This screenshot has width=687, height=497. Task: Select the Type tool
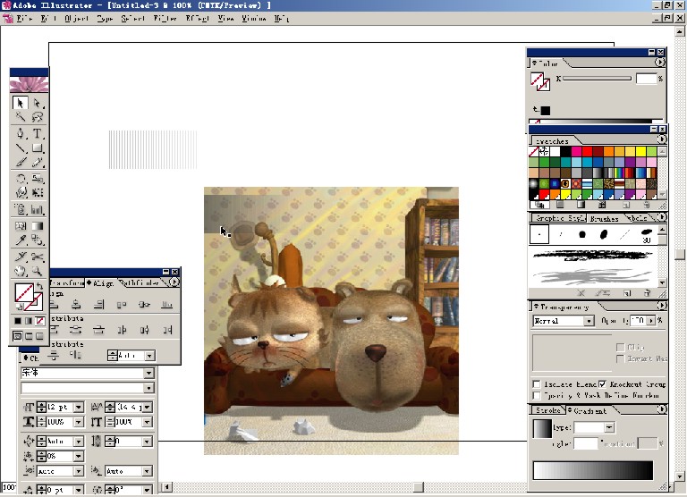coord(38,133)
